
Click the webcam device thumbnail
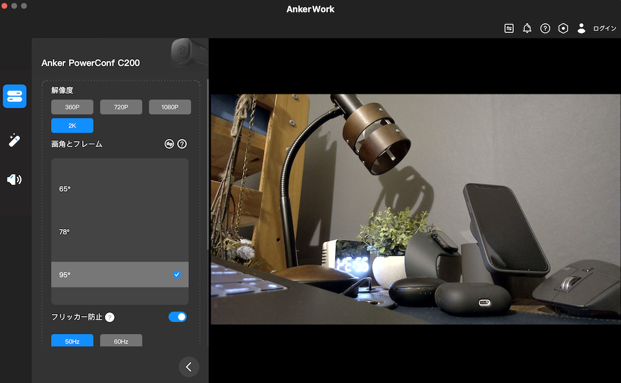coord(189,52)
